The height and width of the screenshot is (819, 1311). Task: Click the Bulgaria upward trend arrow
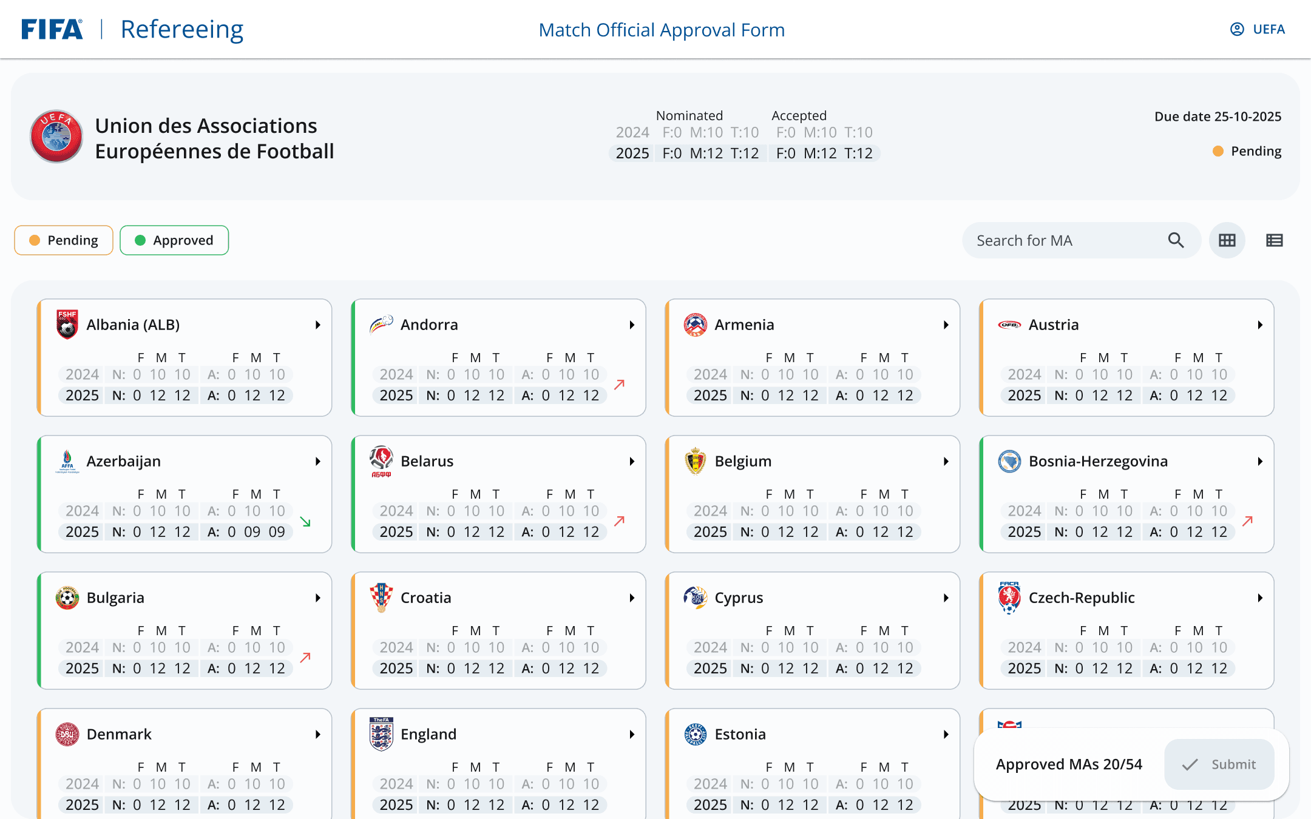tap(305, 658)
